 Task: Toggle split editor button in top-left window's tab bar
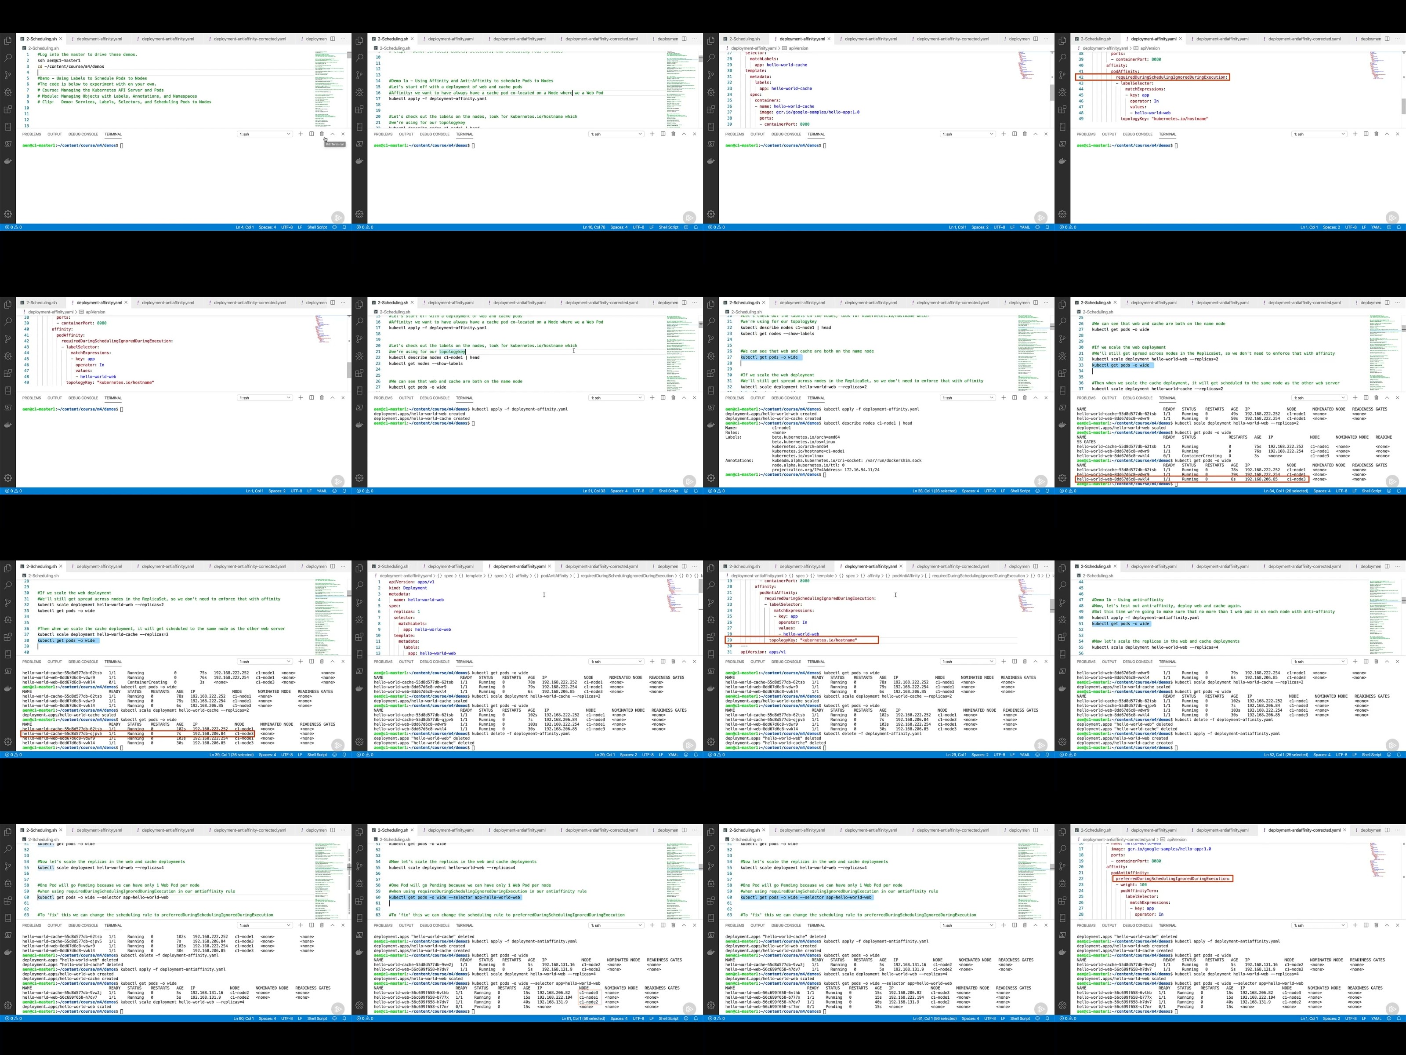[333, 39]
